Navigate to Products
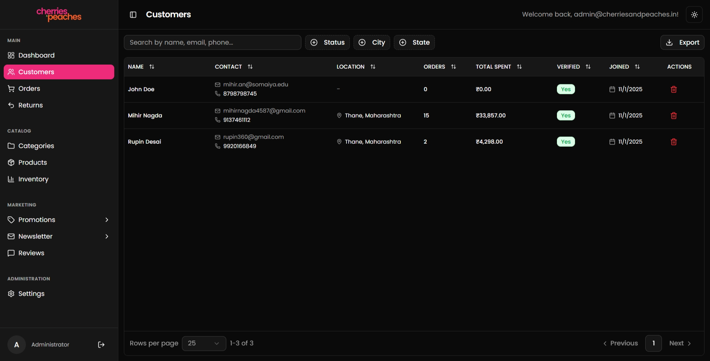 (x=59, y=162)
